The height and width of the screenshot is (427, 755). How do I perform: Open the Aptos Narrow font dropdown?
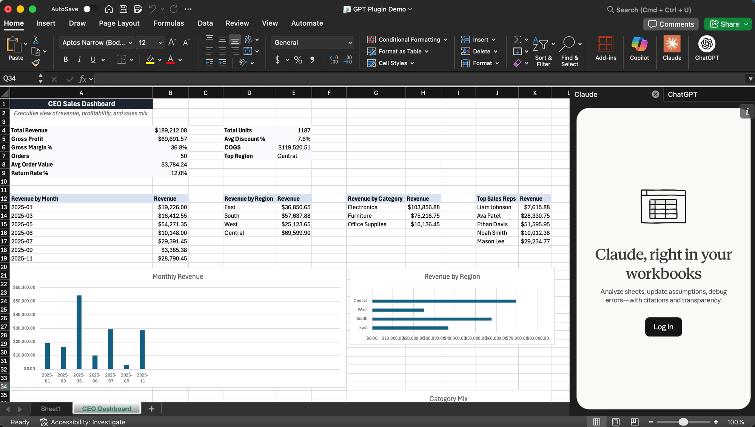130,43
